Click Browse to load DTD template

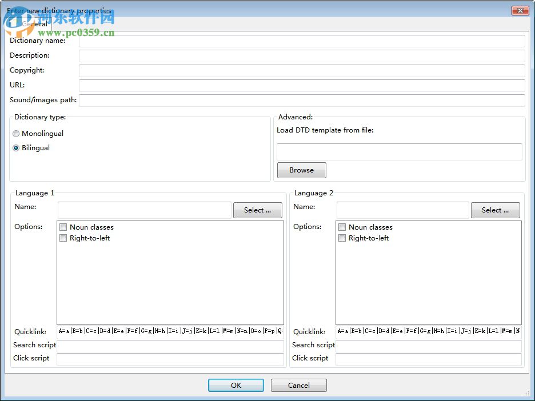tap(301, 170)
